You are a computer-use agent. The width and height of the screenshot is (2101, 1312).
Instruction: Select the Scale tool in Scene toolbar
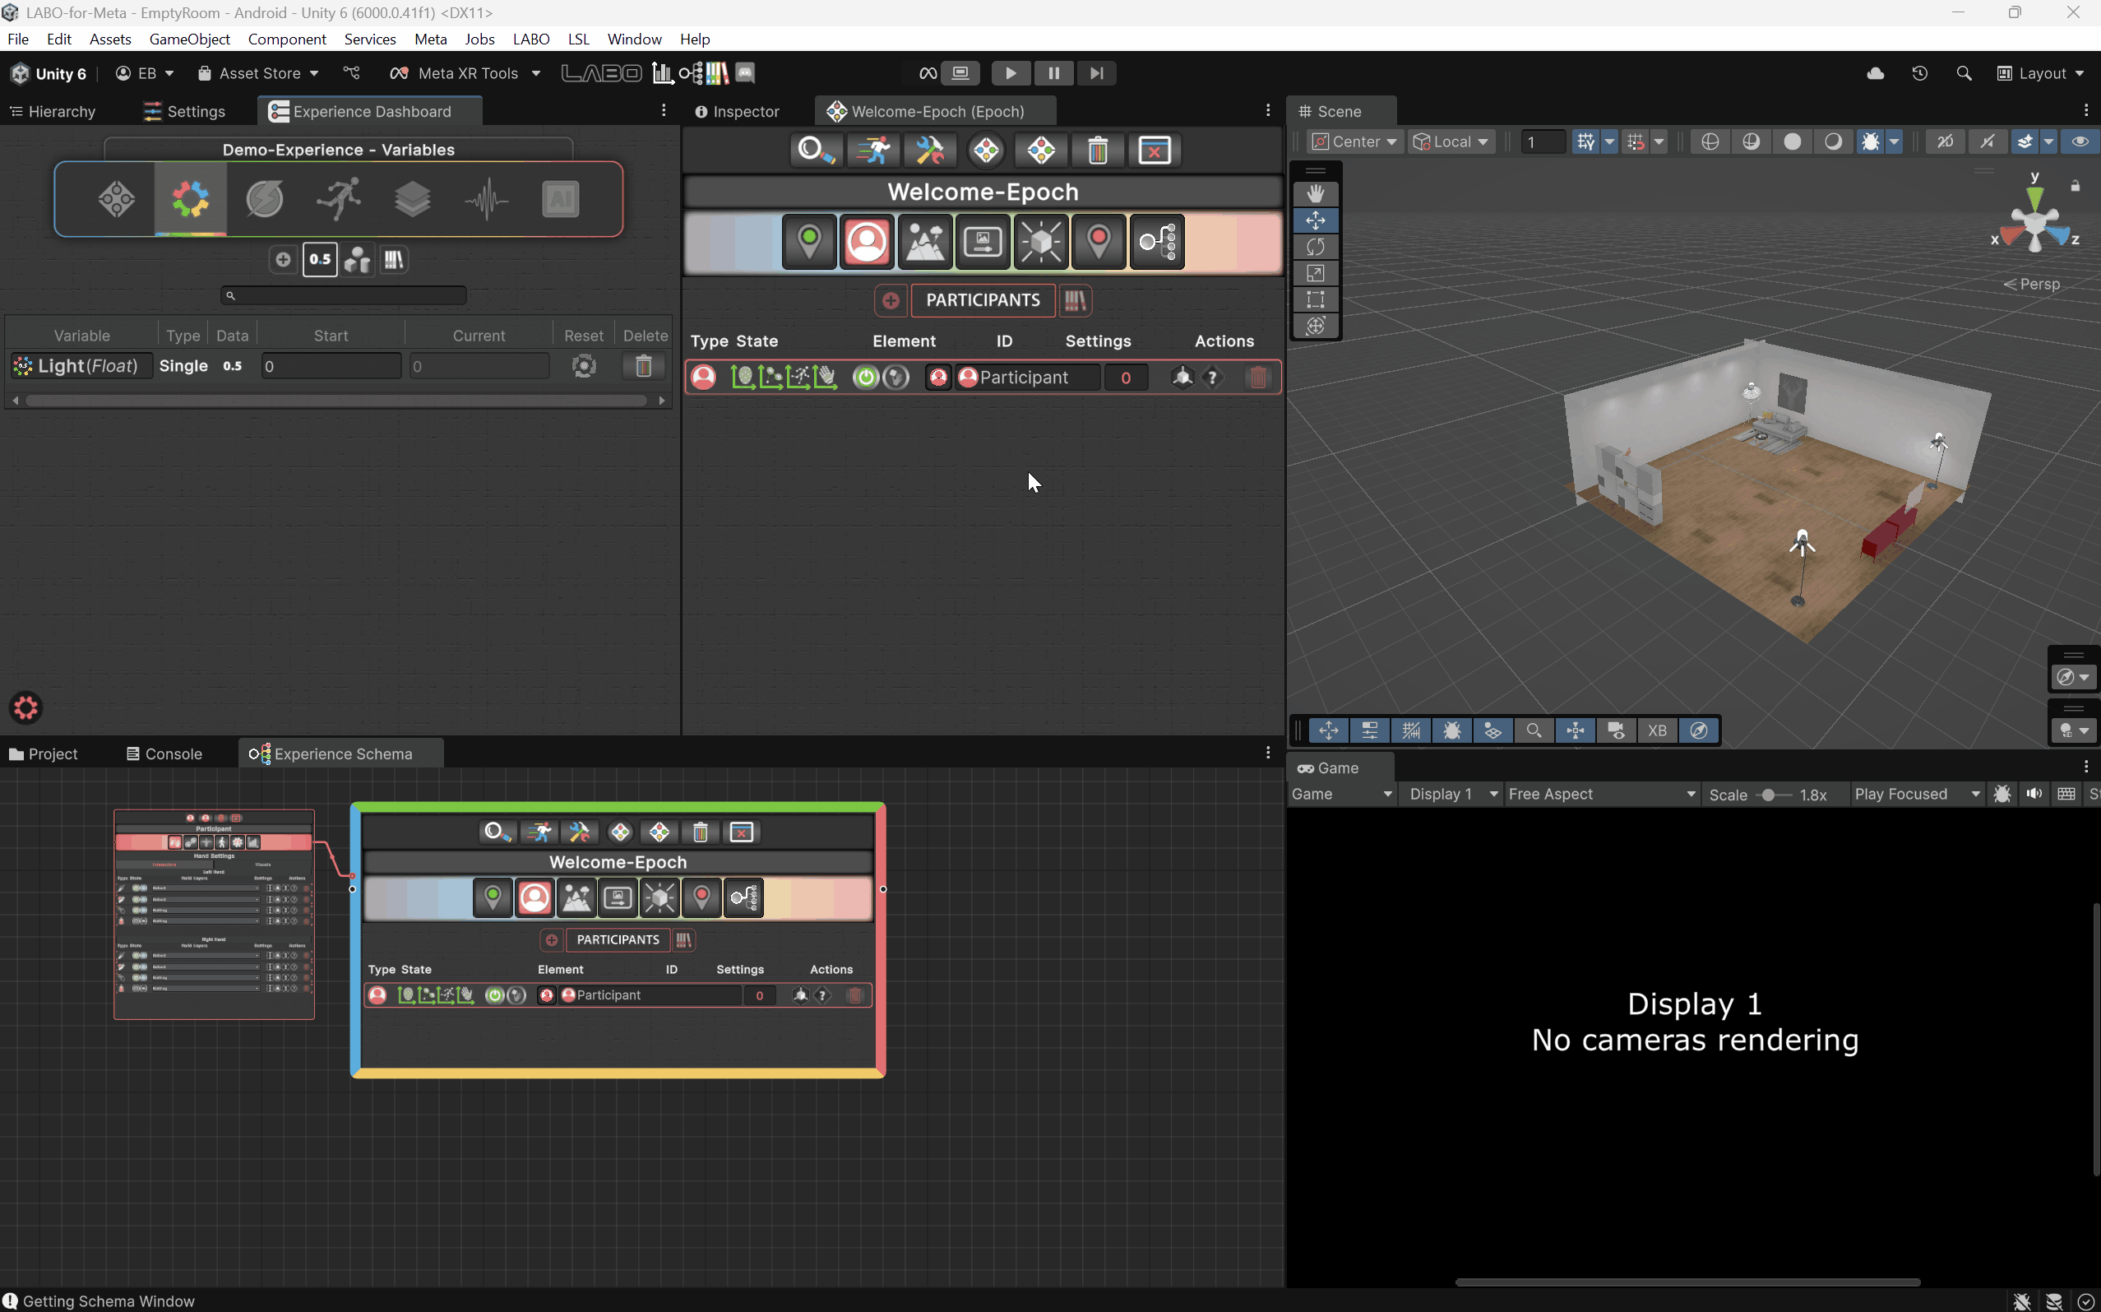[1315, 273]
